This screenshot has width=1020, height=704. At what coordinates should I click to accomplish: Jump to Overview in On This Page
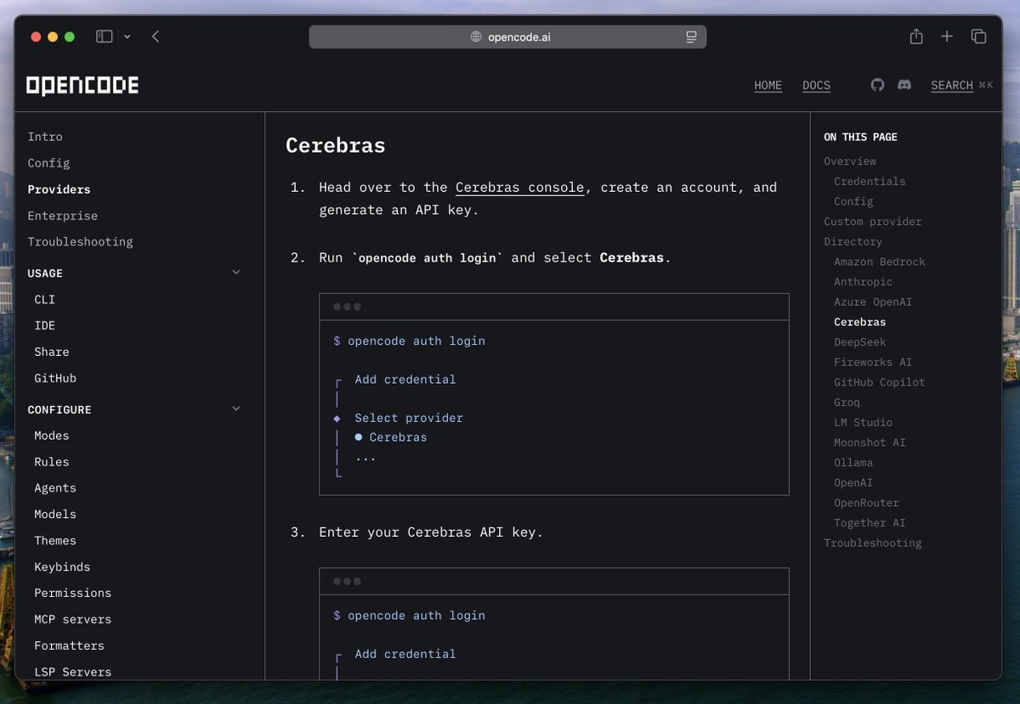point(850,161)
